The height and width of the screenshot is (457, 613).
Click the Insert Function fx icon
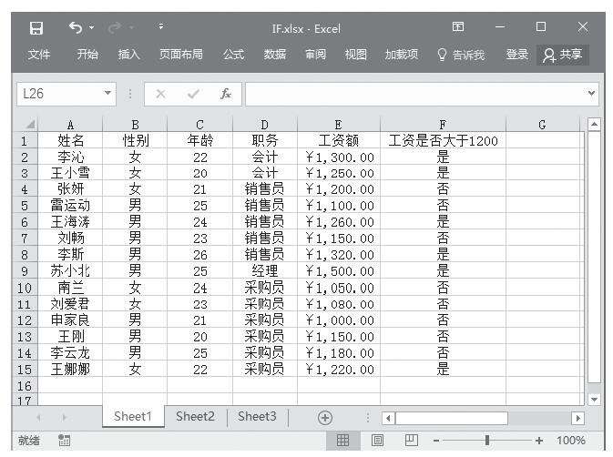(x=225, y=94)
